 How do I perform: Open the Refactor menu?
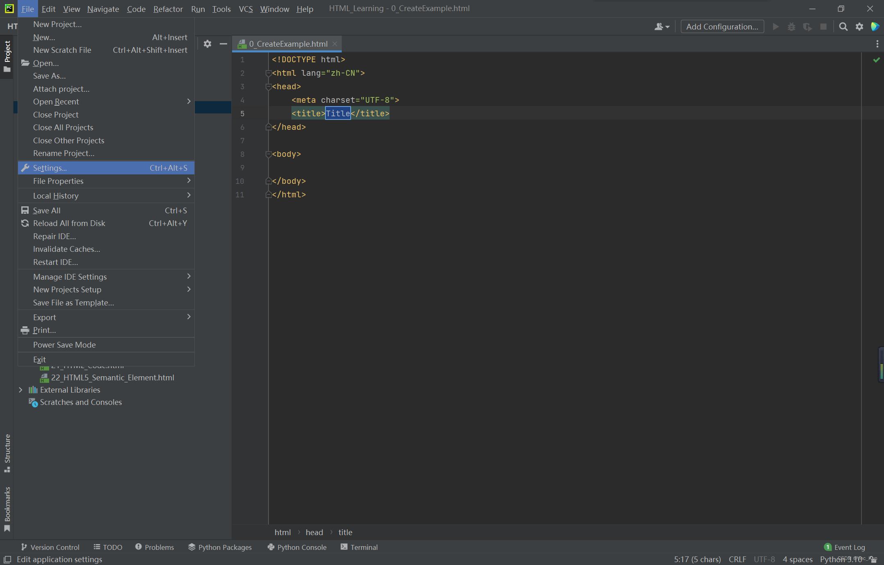(x=168, y=9)
